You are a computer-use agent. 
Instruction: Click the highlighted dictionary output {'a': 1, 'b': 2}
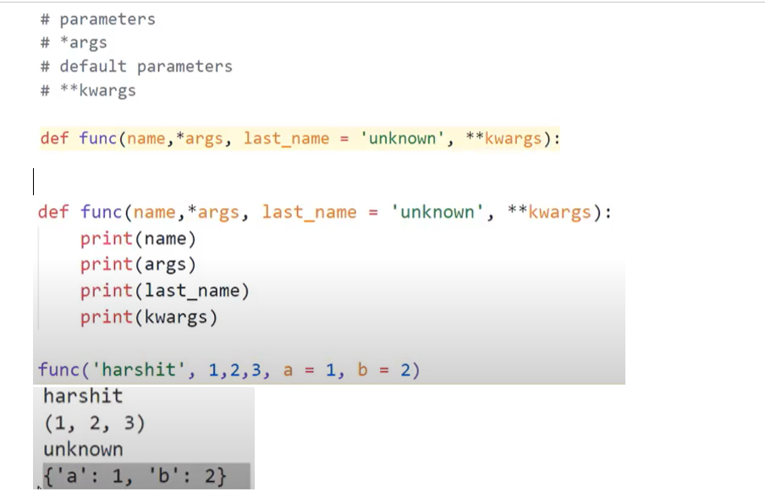[x=135, y=475]
